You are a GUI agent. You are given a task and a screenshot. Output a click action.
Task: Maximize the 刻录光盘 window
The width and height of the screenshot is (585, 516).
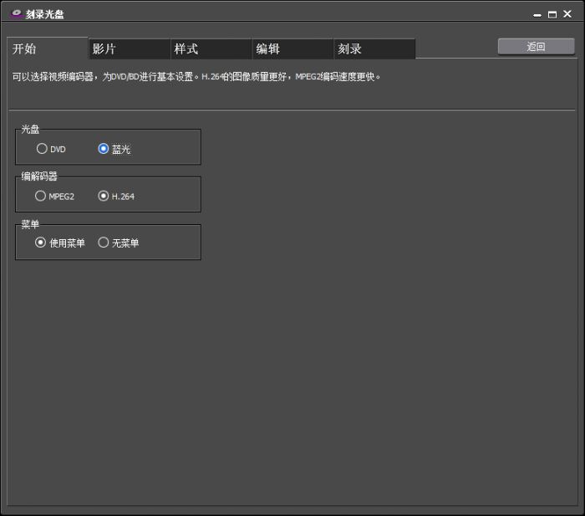552,15
